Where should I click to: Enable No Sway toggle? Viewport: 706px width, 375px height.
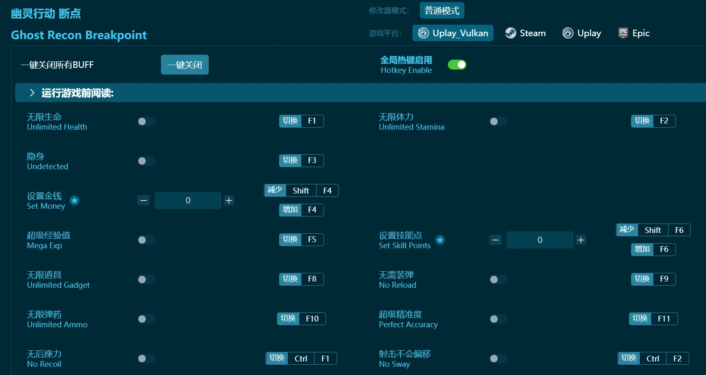click(498, 359)
